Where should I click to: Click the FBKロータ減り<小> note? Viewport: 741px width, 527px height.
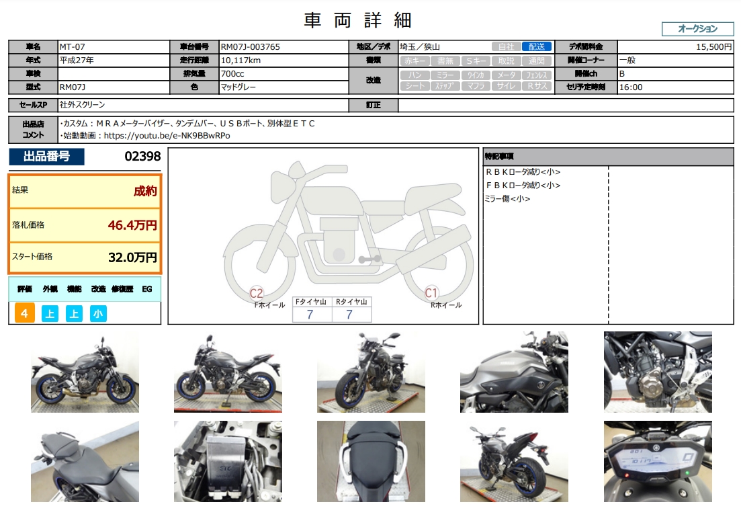point(523,186)
